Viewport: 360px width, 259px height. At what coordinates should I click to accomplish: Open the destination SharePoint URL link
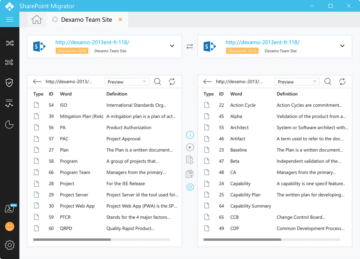tap(262, 42)
